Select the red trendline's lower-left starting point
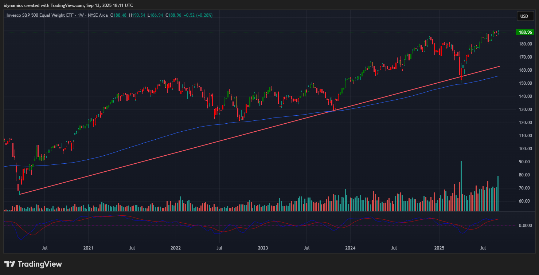 (x=20, y=194)
